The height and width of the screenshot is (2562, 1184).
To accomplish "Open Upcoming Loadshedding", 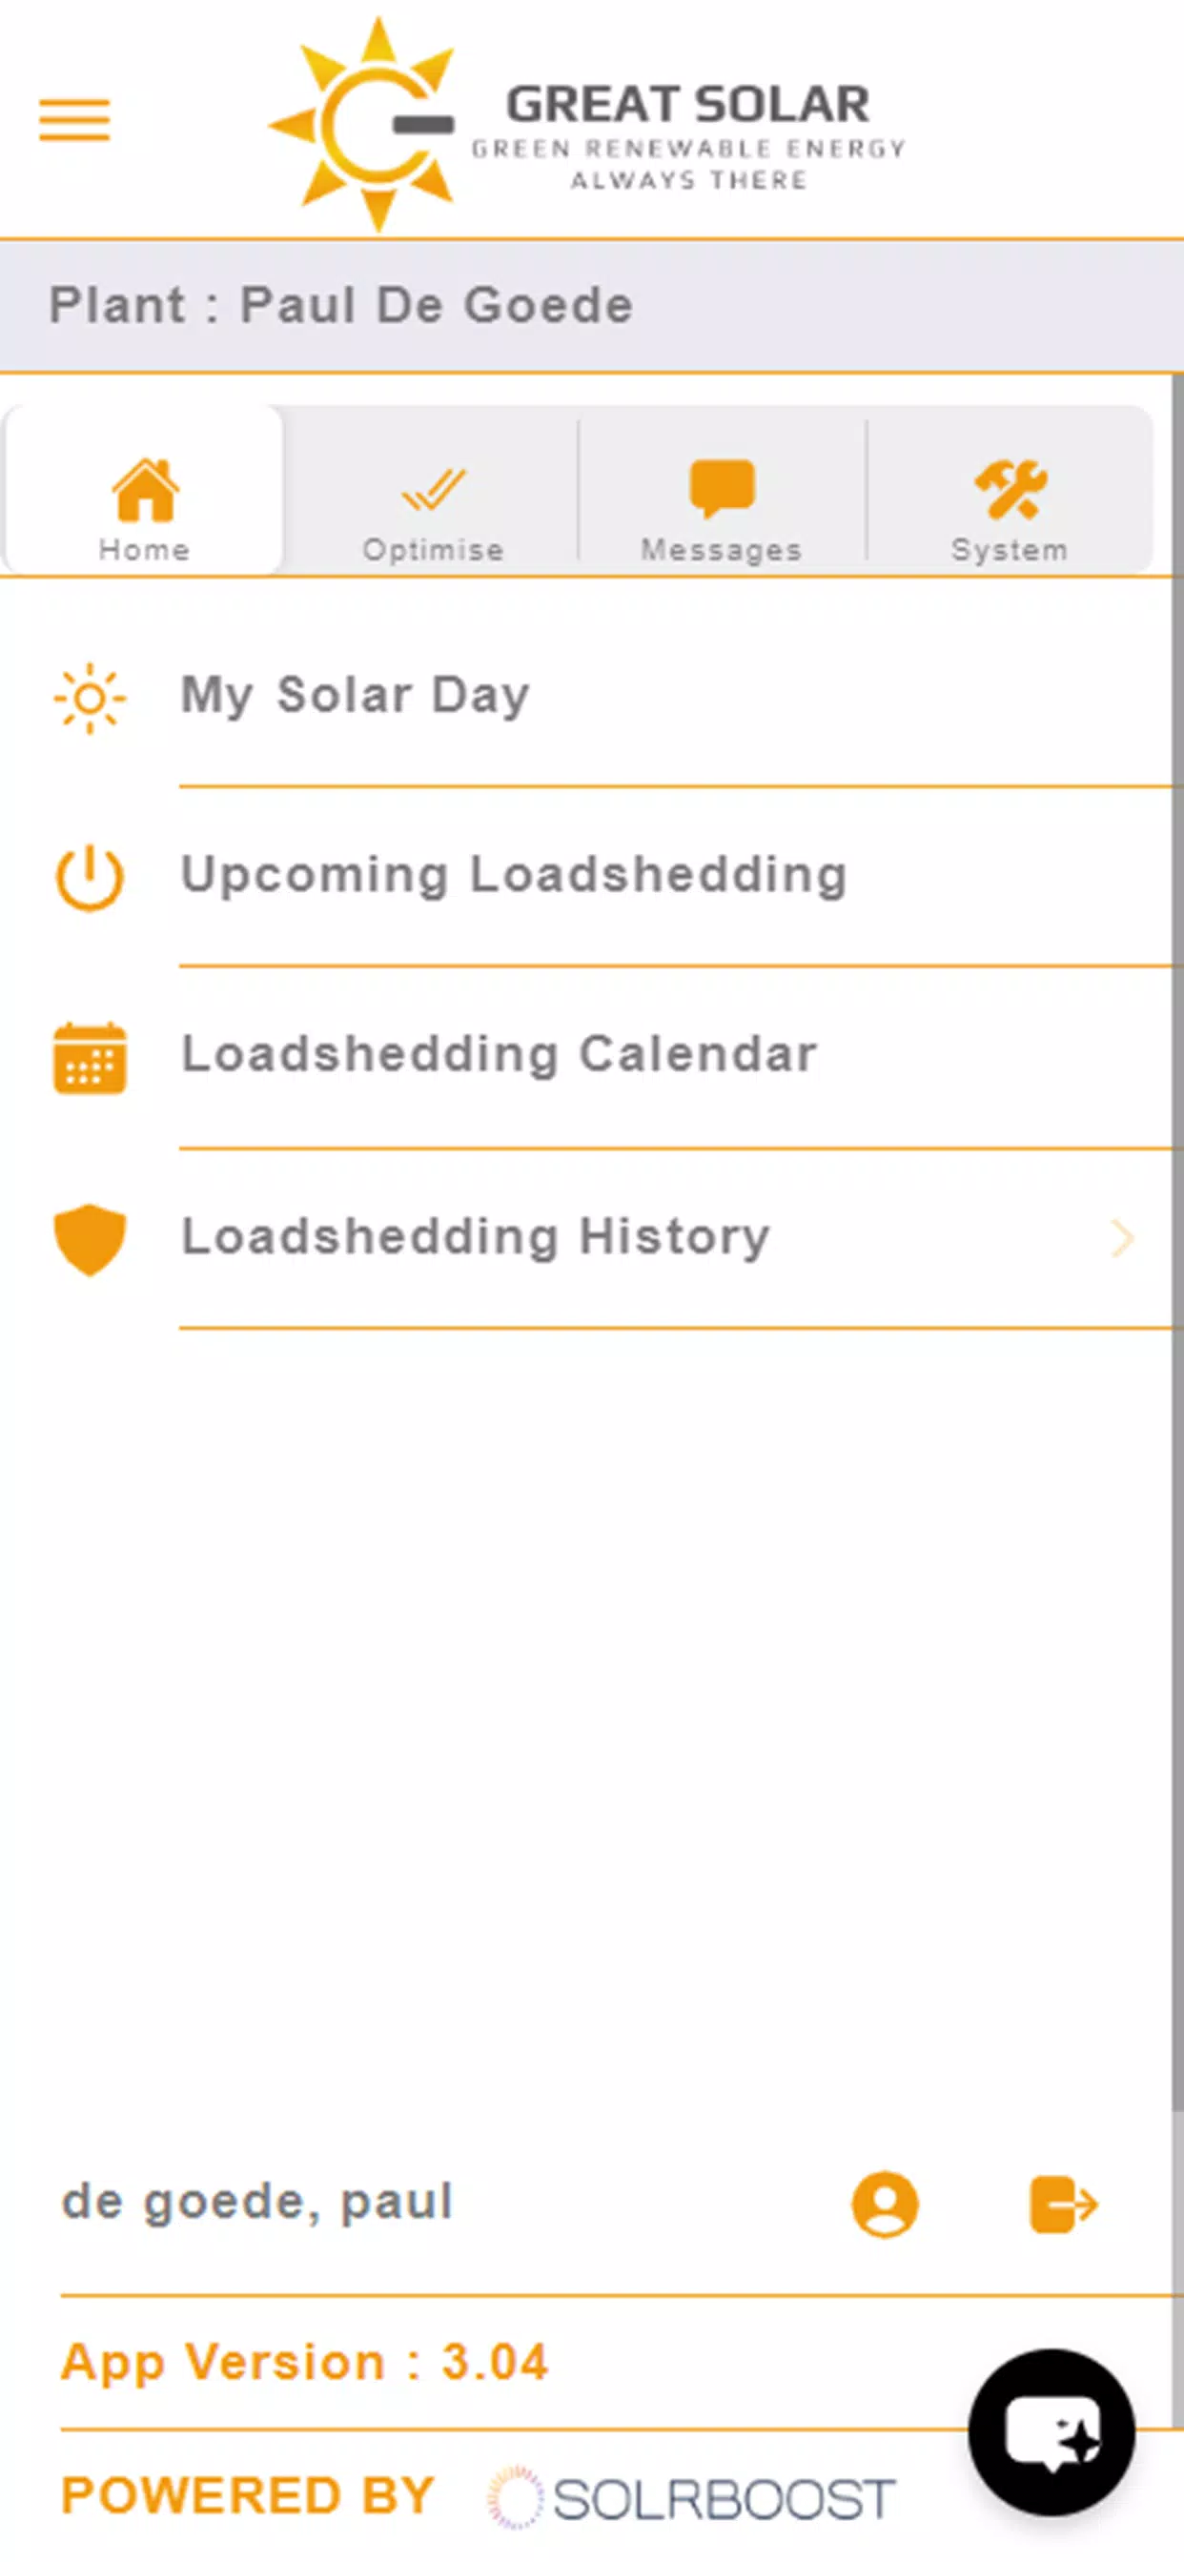I will (515, 875).
